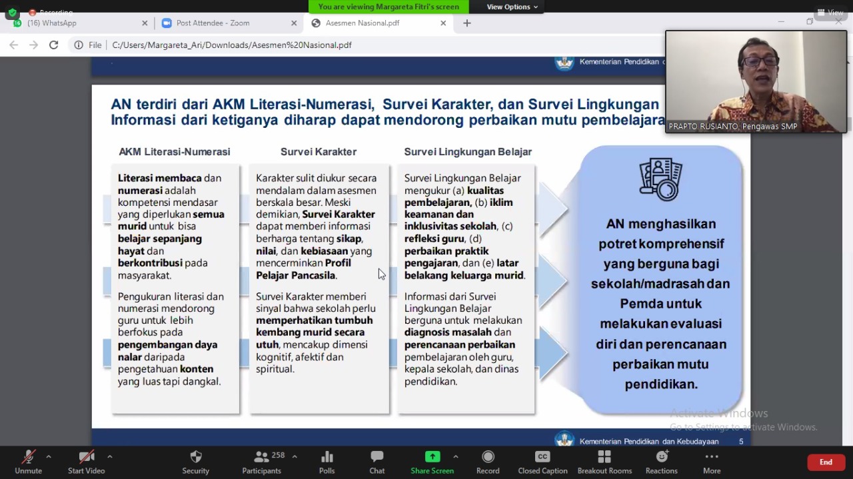Click the 'You are viewing Margareta Fitri's screen' banner
The width and height of the screenshot is (853, 479).
389,7
